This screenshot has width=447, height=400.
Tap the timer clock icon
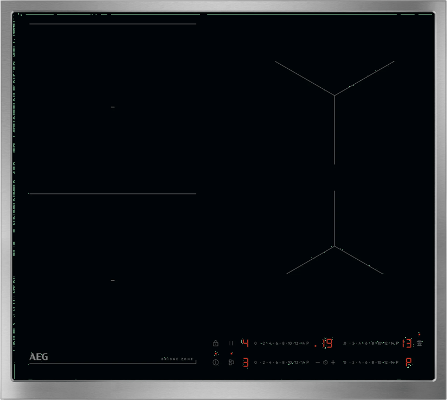(325, 363)
